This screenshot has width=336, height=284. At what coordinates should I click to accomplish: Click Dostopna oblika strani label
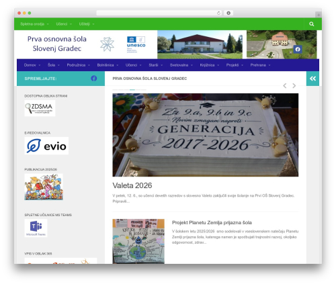tap(46, 96)
